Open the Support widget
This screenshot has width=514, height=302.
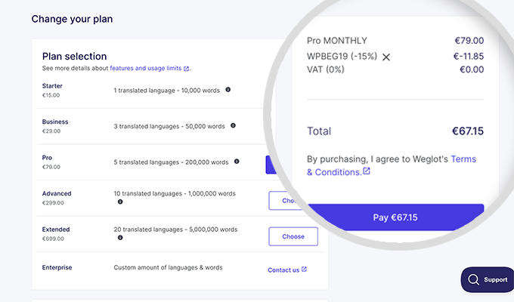tap(488, 279)
